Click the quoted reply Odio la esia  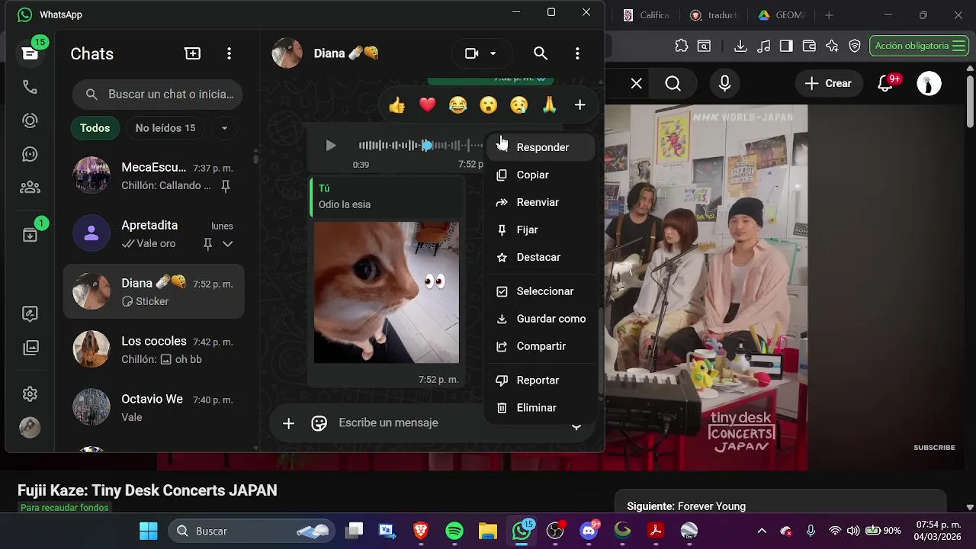click(387, 197)
